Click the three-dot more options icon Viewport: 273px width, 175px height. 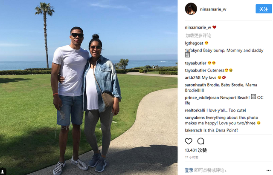coord(268,170)
